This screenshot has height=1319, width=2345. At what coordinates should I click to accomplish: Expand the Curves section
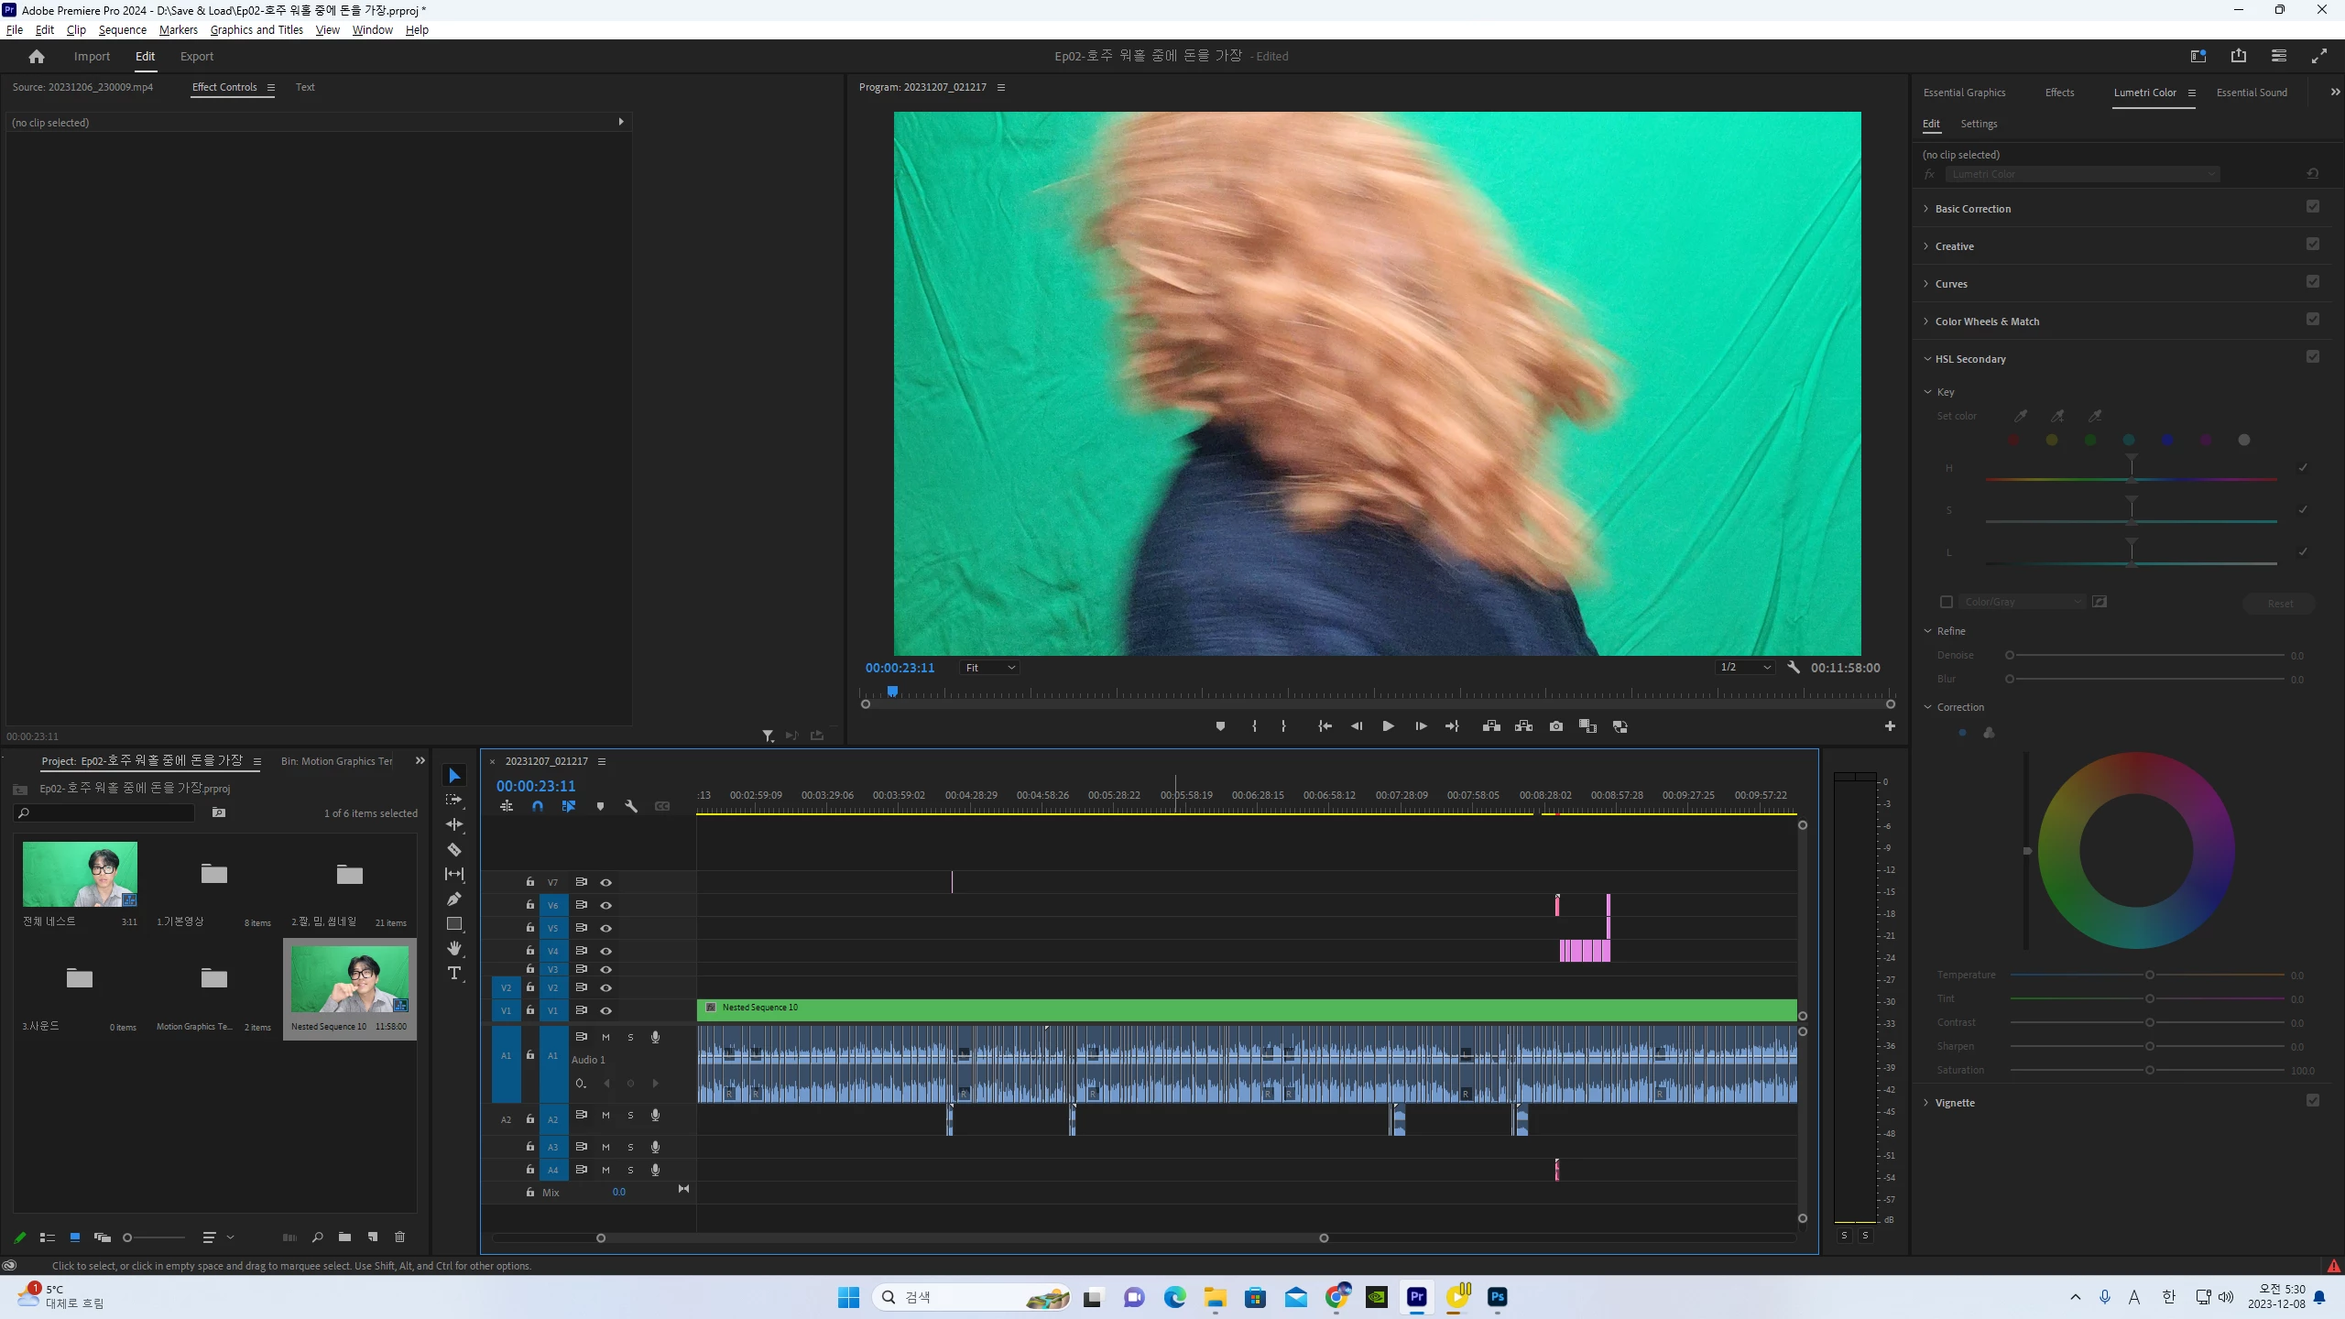click(x=1951, y=284)
